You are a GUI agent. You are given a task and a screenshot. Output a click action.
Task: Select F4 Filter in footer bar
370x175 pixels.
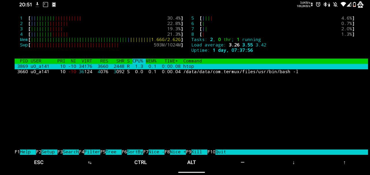tap(89, 152)
